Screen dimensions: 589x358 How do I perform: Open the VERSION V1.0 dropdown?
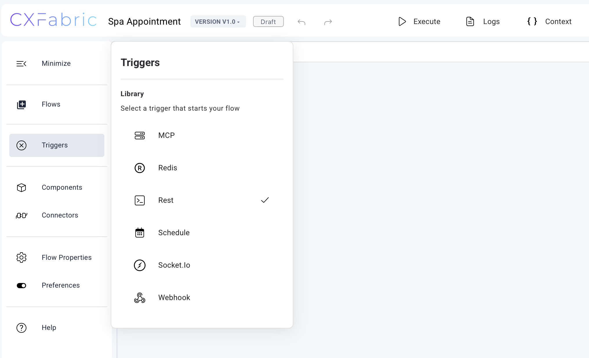click(218, 22)
